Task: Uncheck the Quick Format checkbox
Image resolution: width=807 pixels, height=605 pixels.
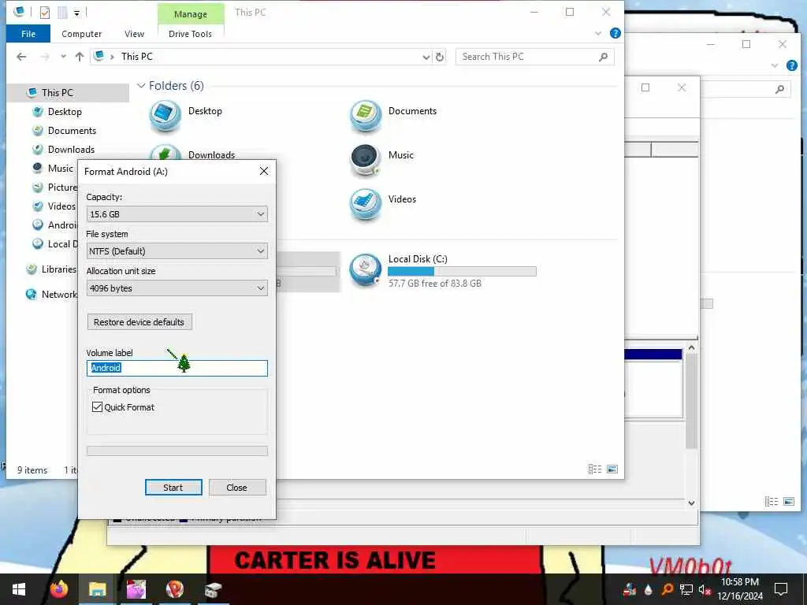Action: point(97,407)
